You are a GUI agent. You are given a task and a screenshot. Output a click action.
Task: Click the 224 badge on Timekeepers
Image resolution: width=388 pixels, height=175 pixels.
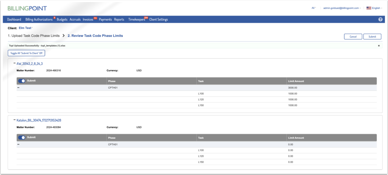click(x=146, y=18)
